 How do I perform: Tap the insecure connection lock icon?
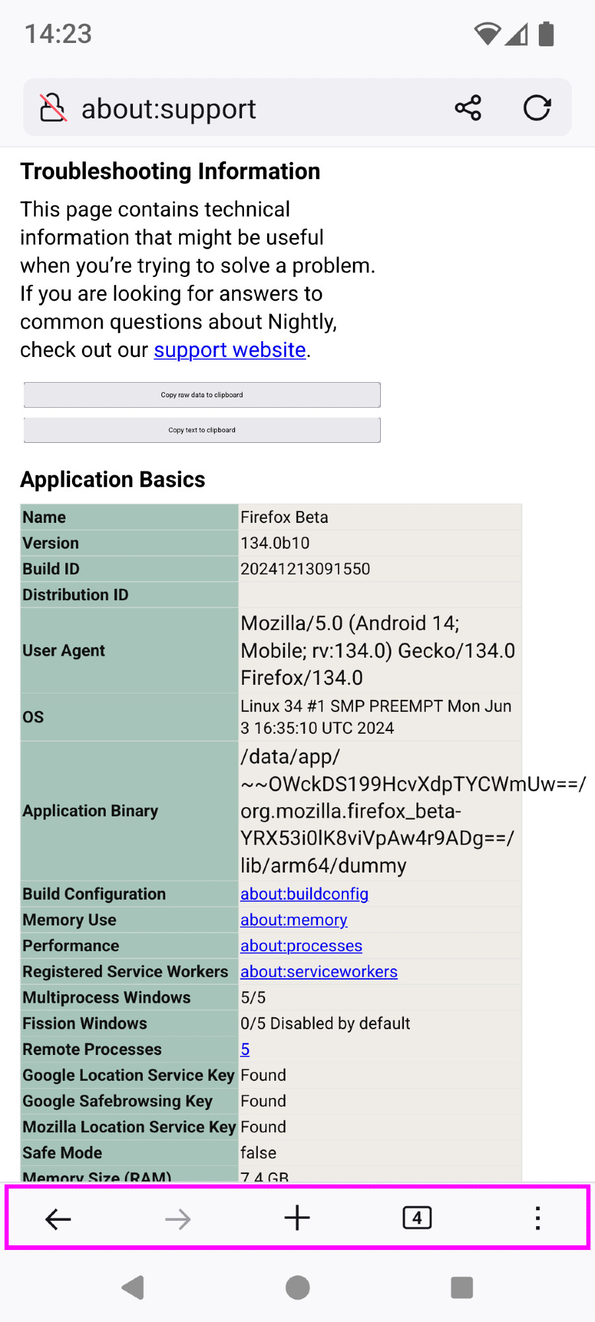pyautogui.click(x=54, y=108)
